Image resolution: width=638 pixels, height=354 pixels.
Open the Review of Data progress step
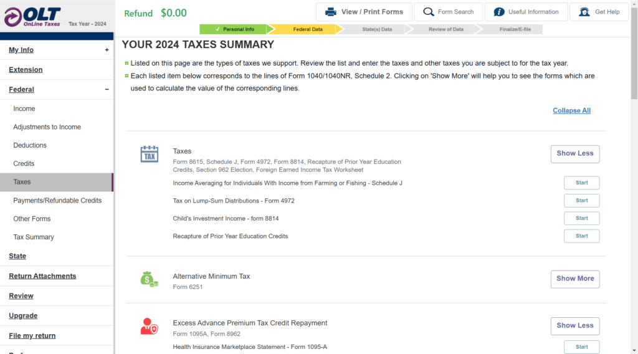point(445,29)
